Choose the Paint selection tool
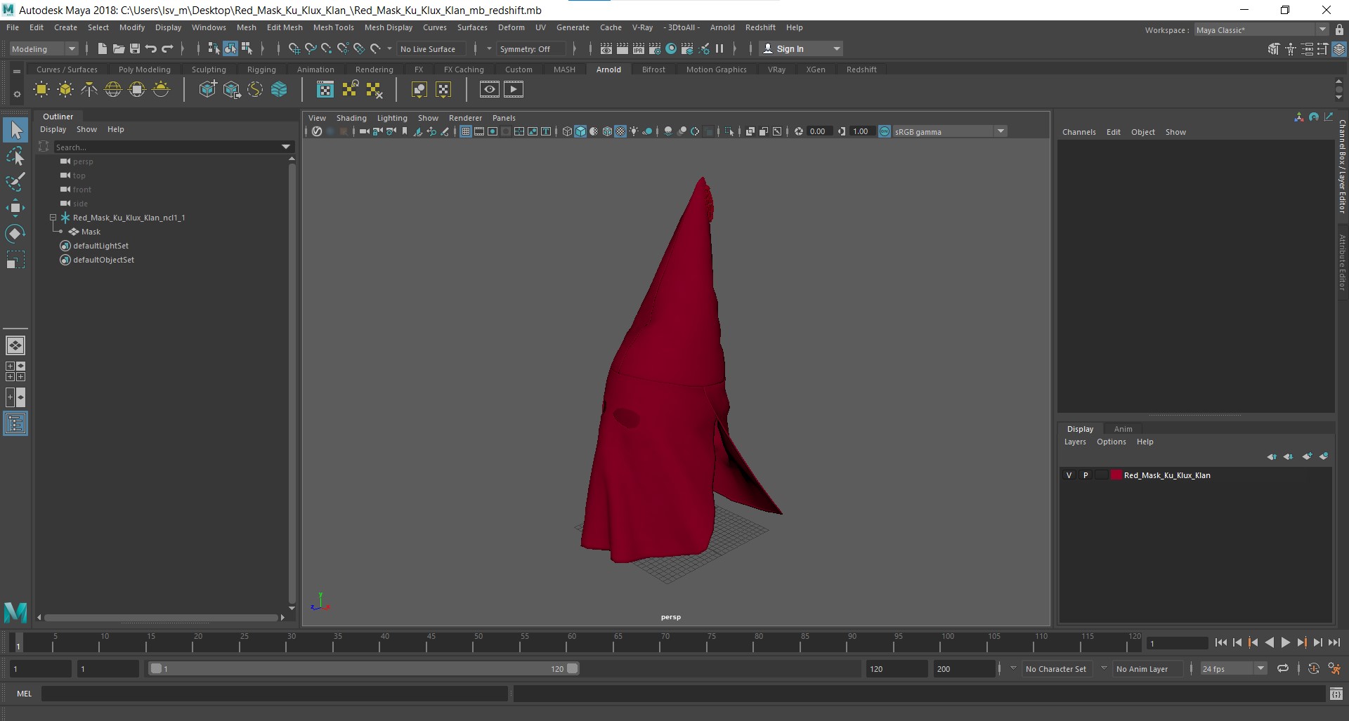1349x721 pixels. coord(15,182)
